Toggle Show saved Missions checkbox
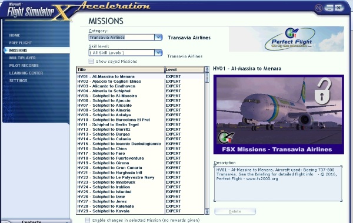This screenshot has width=353, height=223. 91,61
